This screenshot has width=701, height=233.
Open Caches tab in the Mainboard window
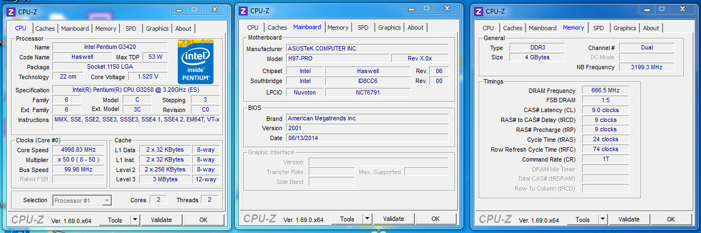click(x=277, y=27)
